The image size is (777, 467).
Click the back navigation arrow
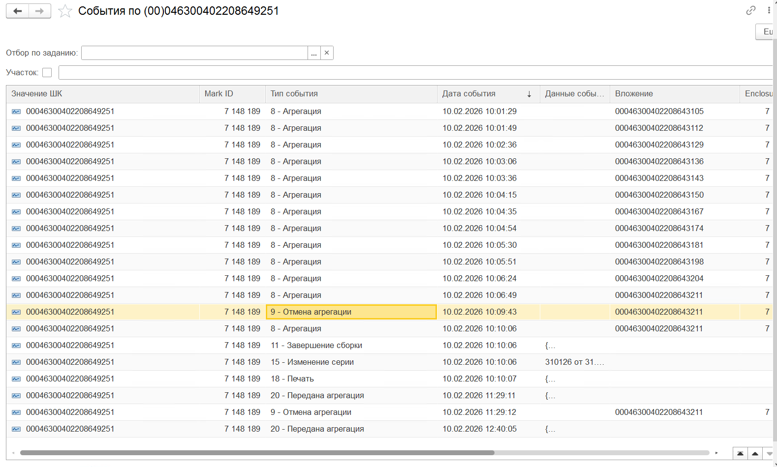[x=18, y=11]
